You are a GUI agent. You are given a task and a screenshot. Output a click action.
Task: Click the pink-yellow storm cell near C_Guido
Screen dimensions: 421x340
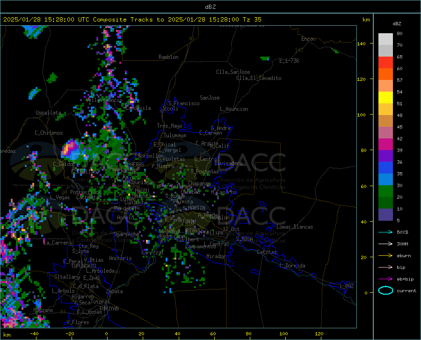coord(69,148)
